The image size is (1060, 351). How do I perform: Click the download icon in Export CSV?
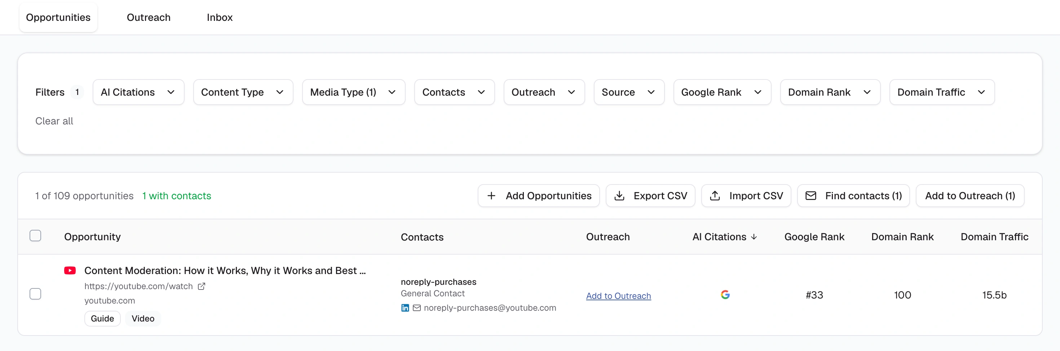click(x=619, y=196)
